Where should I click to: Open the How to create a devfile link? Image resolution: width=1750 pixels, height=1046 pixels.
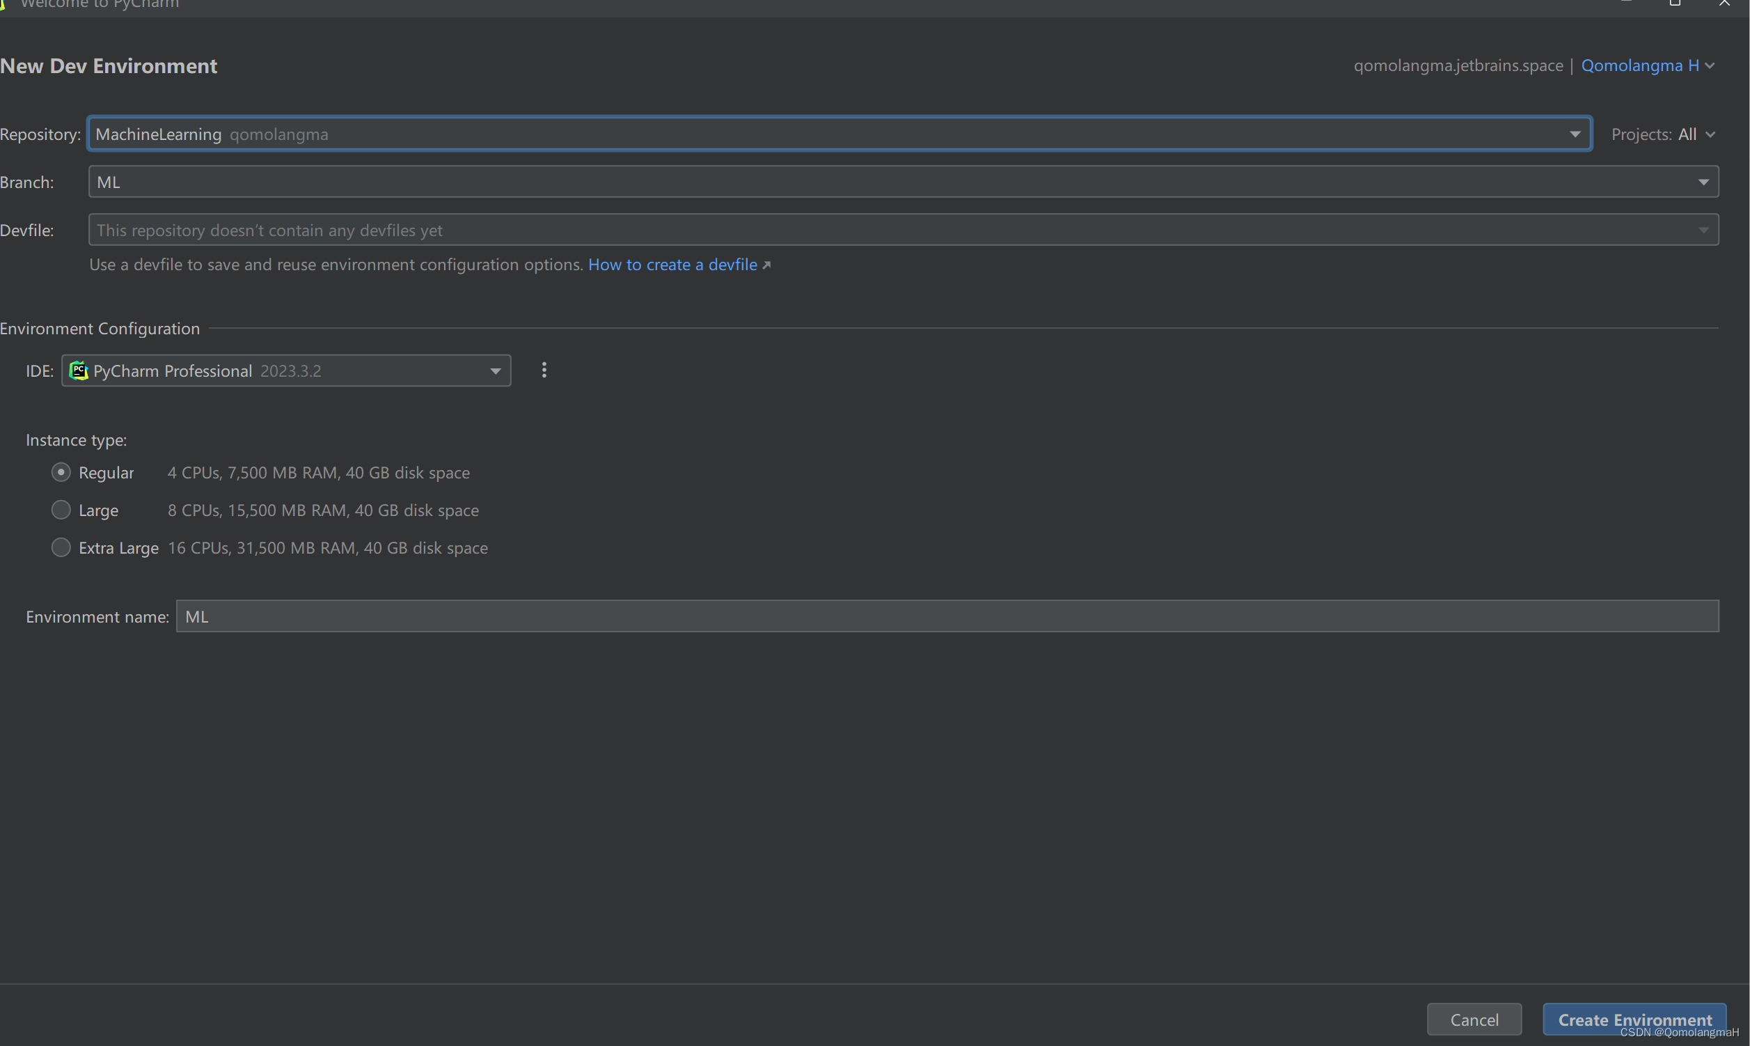[x=672, y=265]
